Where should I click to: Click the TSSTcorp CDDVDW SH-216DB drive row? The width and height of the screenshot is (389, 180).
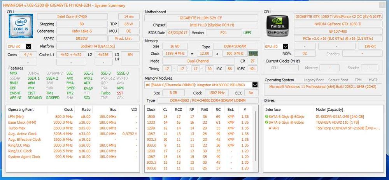point(322,128)
